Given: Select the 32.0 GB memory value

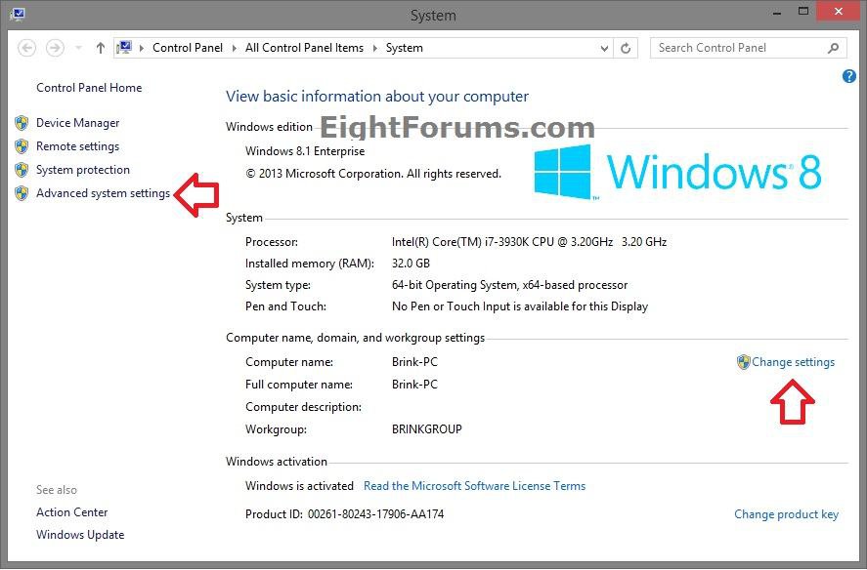Looking at the screenshot, I should (x=411, y=264).
